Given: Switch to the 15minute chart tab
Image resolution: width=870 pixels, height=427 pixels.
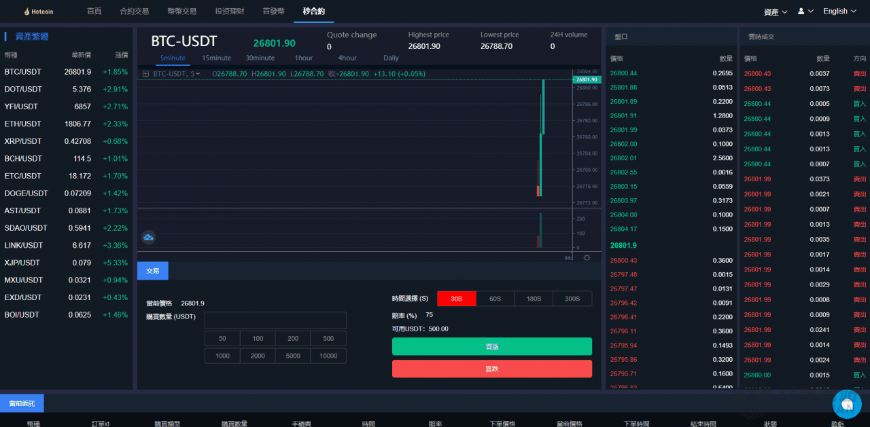Looking at the screenshot, I should coord(216,58).
